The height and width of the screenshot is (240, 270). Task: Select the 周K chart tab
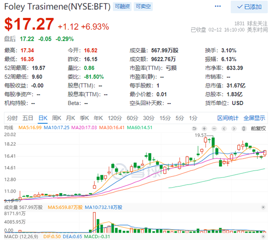(x=56, y=118)
